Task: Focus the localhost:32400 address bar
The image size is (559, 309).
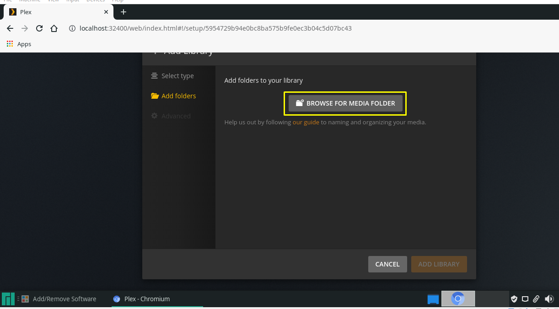Action: 215,28
